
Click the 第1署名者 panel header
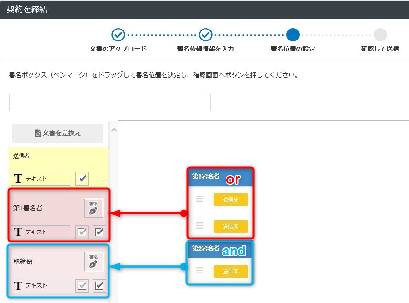click(x=220, y=177)
